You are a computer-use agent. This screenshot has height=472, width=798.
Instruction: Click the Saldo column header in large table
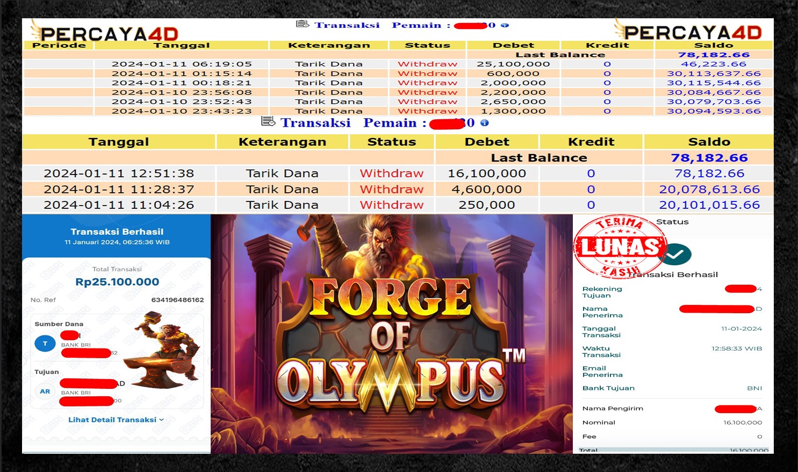(709, 142)
